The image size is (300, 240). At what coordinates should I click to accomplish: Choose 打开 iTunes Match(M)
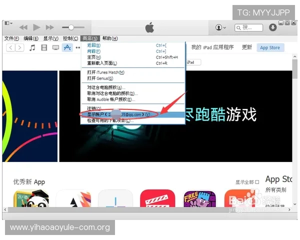pyautogui.click(x=133, y=72)
